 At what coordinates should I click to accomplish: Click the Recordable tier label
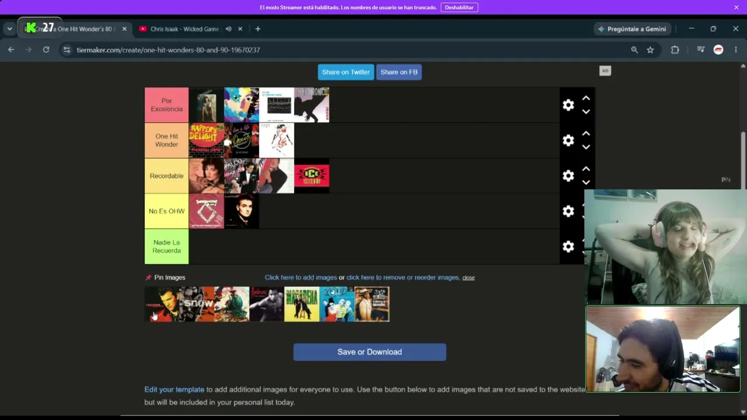click(x=166, y=176)
